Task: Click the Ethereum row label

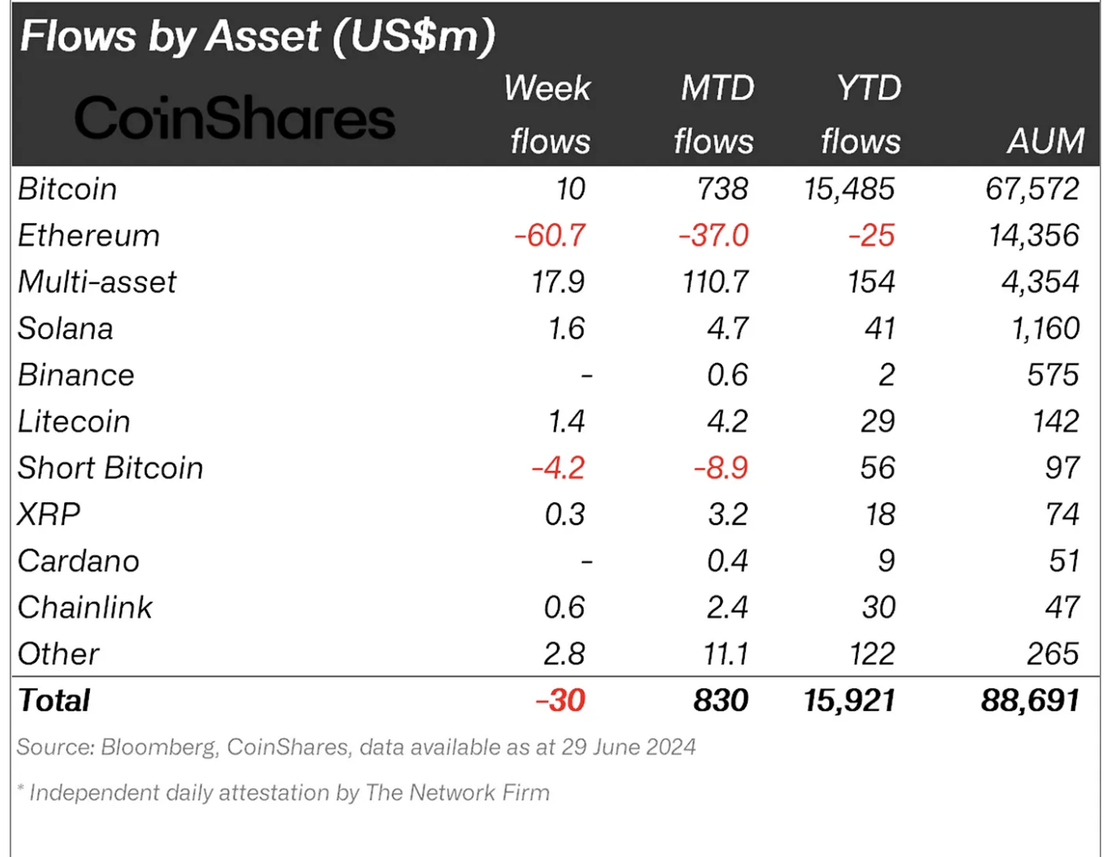Action: (x=89, y=236)
